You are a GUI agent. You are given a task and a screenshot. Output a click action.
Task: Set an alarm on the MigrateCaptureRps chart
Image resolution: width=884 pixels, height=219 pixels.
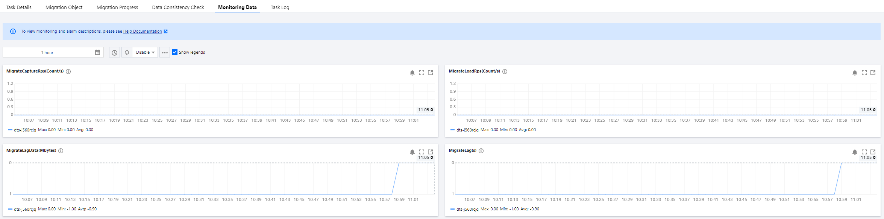[412, 73]
